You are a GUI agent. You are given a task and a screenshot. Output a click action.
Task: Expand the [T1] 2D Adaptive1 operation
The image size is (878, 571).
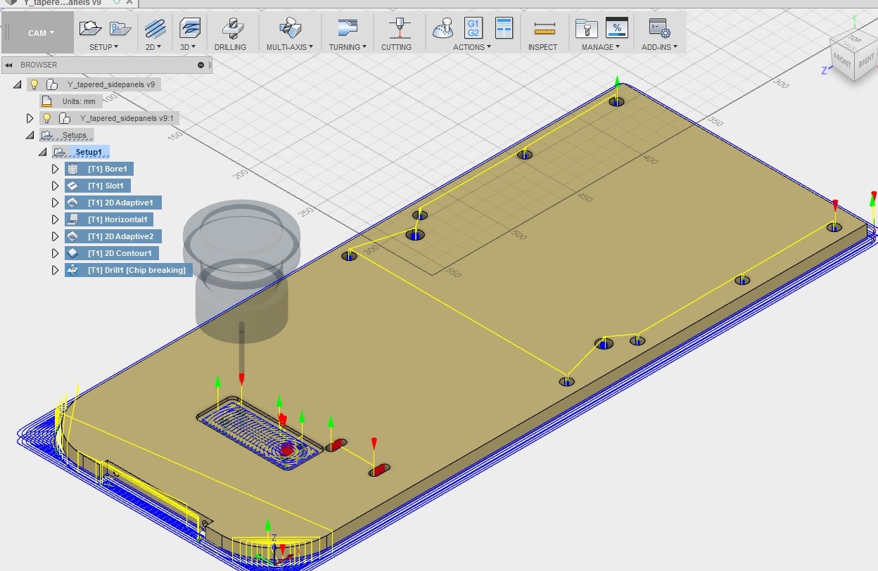[55, 203]
